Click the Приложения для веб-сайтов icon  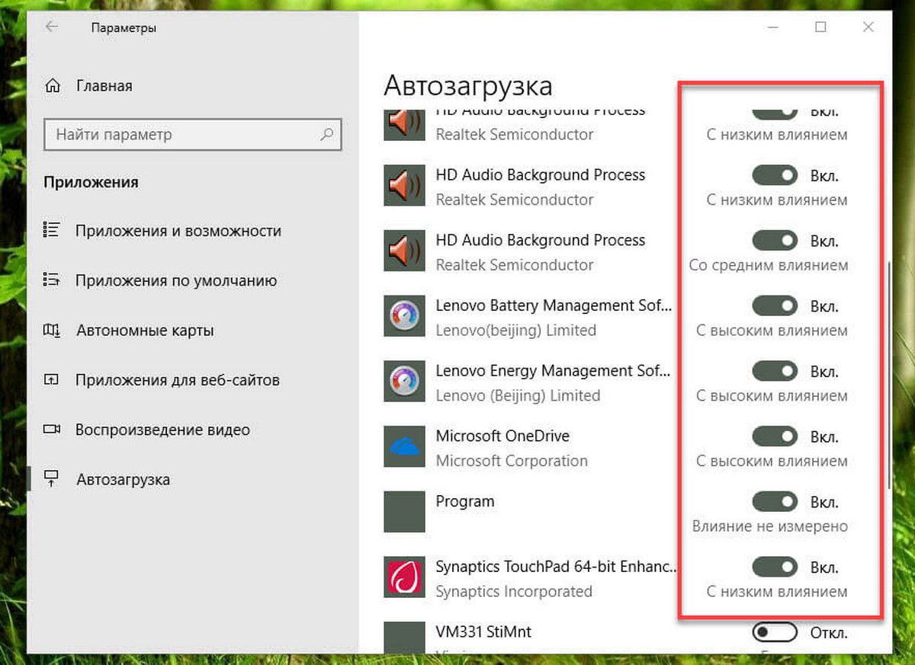tap(52, 379)
